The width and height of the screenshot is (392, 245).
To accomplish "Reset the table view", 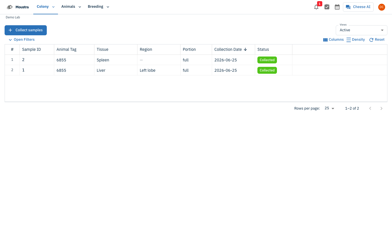I will tap(377, 40).
